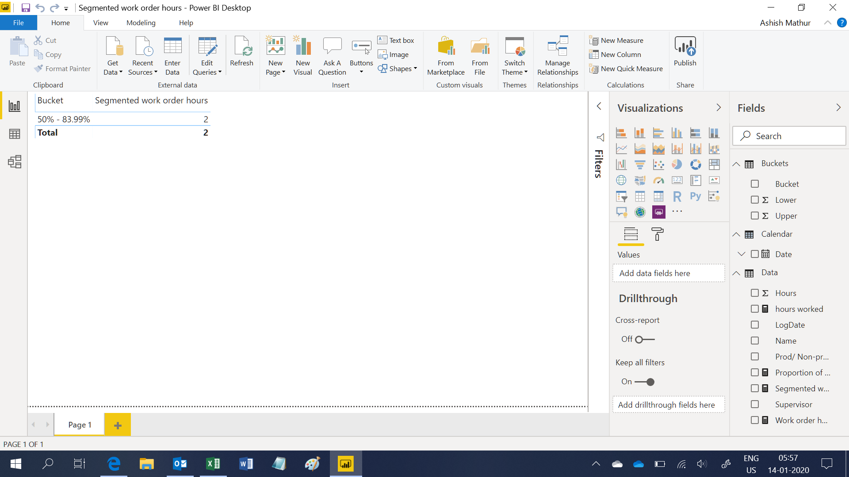Image resolution: width=849 pixels, height=477 pixels.
Task: Collapse the Buckets table
Action: pos(736,164)
